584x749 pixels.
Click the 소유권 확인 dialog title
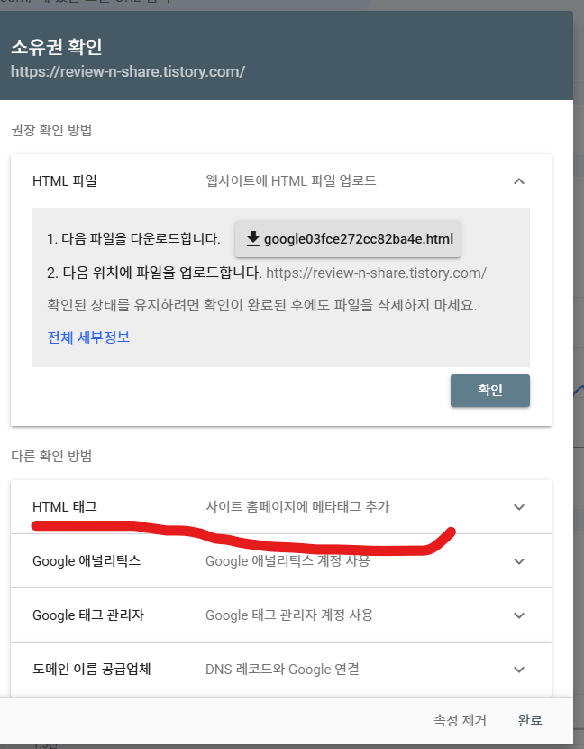pyautogui.click(x=56, y=47)
